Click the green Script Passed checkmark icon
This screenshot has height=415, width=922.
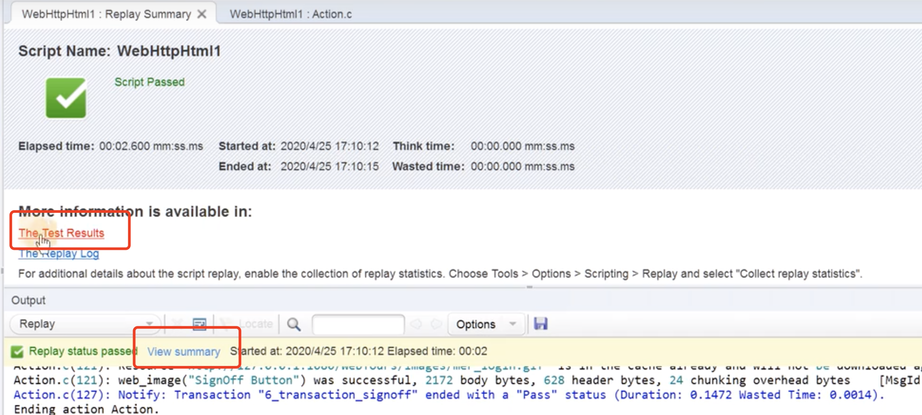66,98
